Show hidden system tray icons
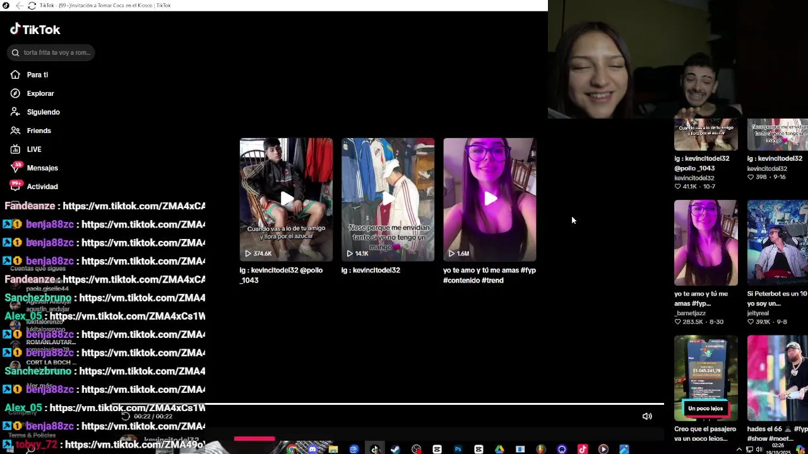The width and height of the screenshot is (808, 454). 739,450
